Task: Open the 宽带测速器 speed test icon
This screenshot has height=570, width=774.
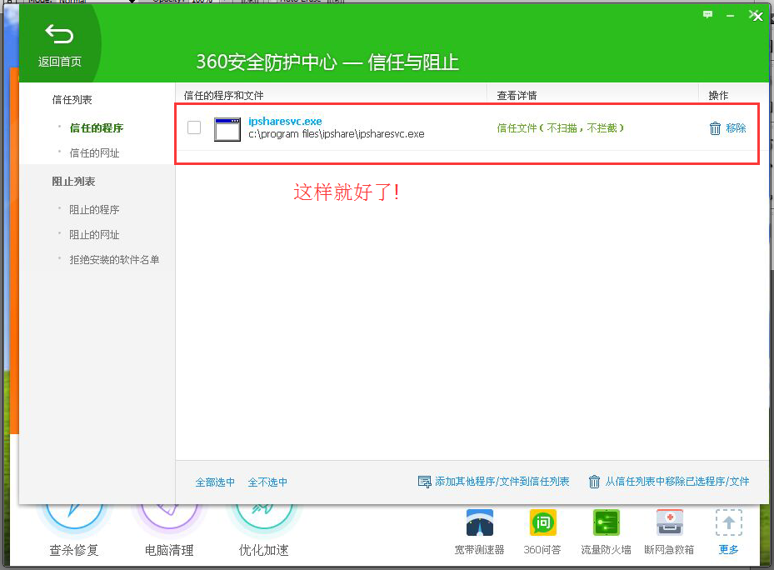Action: pyautogui.click(x=479, y=522)
